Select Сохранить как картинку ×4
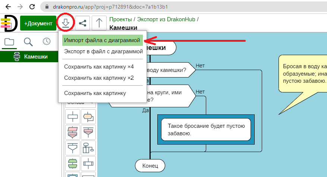This screenshot has height=177, width=327. point(99,67)
